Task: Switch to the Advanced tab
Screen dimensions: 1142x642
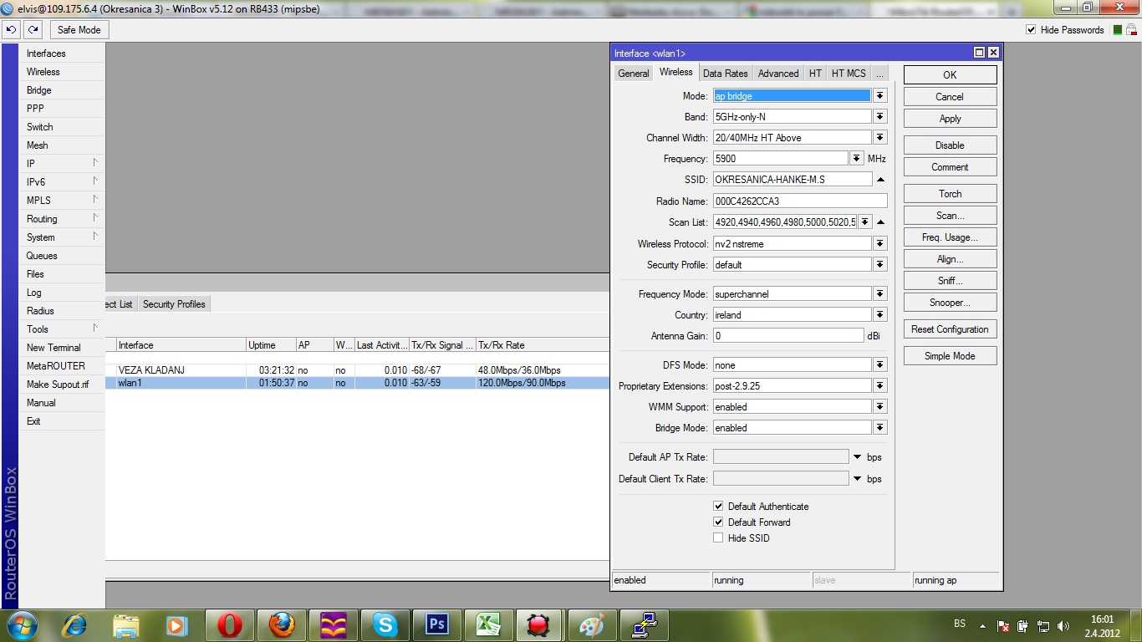Action: click(x=778, y=74)
